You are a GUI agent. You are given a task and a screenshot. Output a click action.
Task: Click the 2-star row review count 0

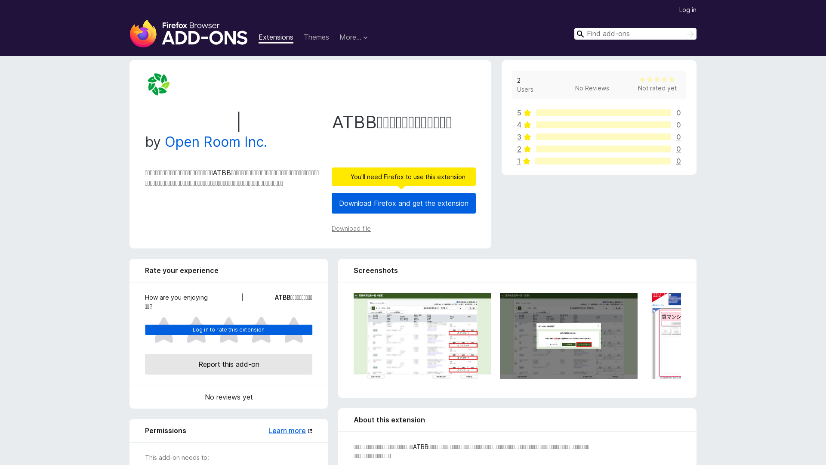(x=678, y=149)
